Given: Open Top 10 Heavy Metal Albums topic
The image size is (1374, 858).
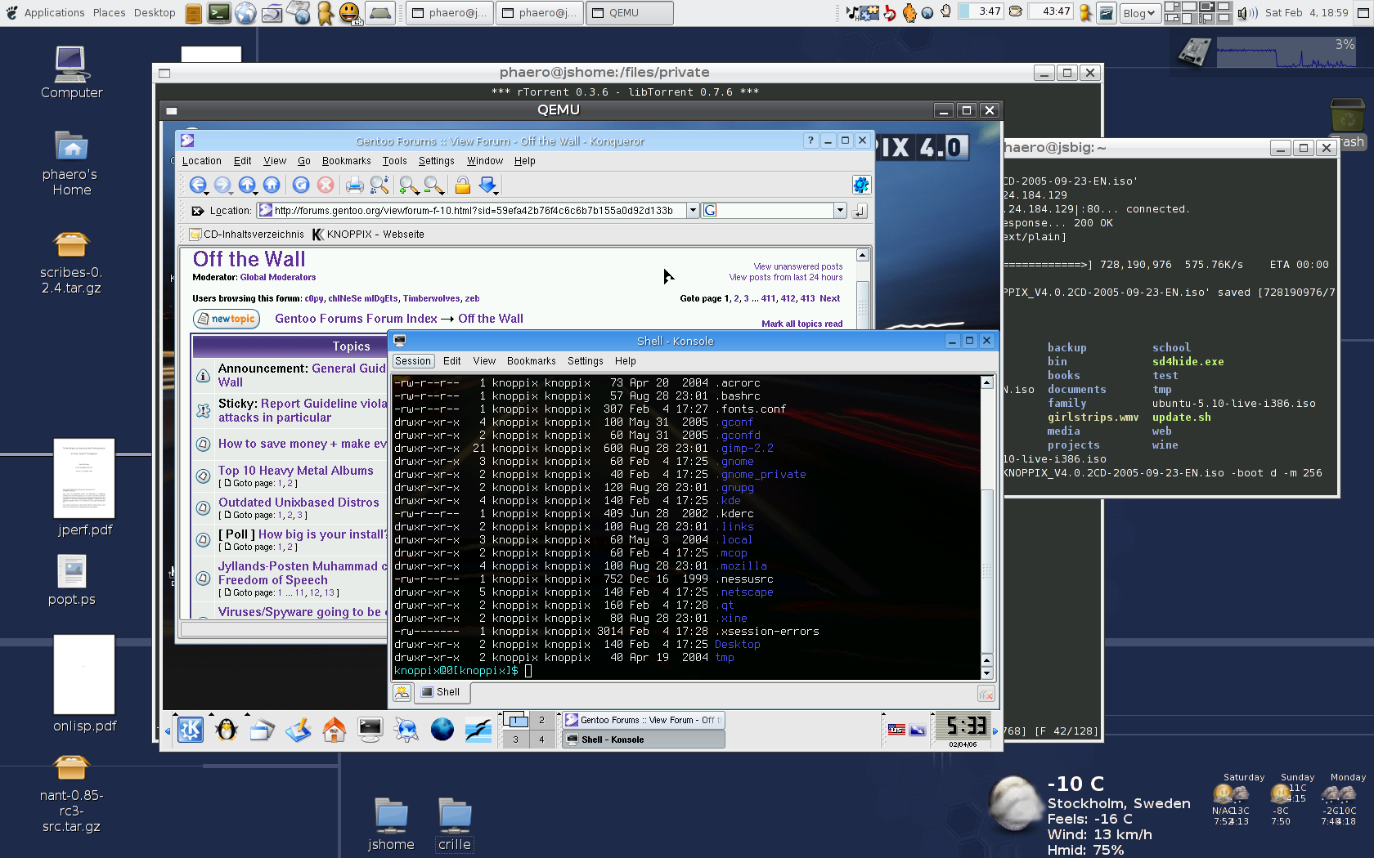Looking at the screenshot, I should [x=295, y=471].
